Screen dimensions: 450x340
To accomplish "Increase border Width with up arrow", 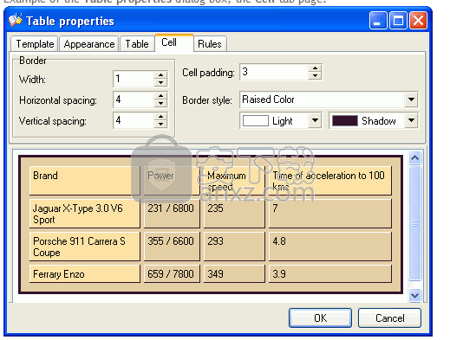I will click(160, 75).
